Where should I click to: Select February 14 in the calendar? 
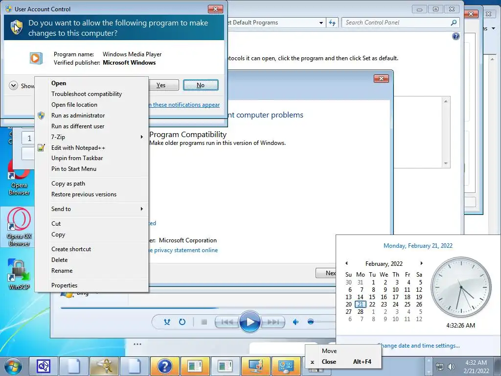(x=361, y=297)
